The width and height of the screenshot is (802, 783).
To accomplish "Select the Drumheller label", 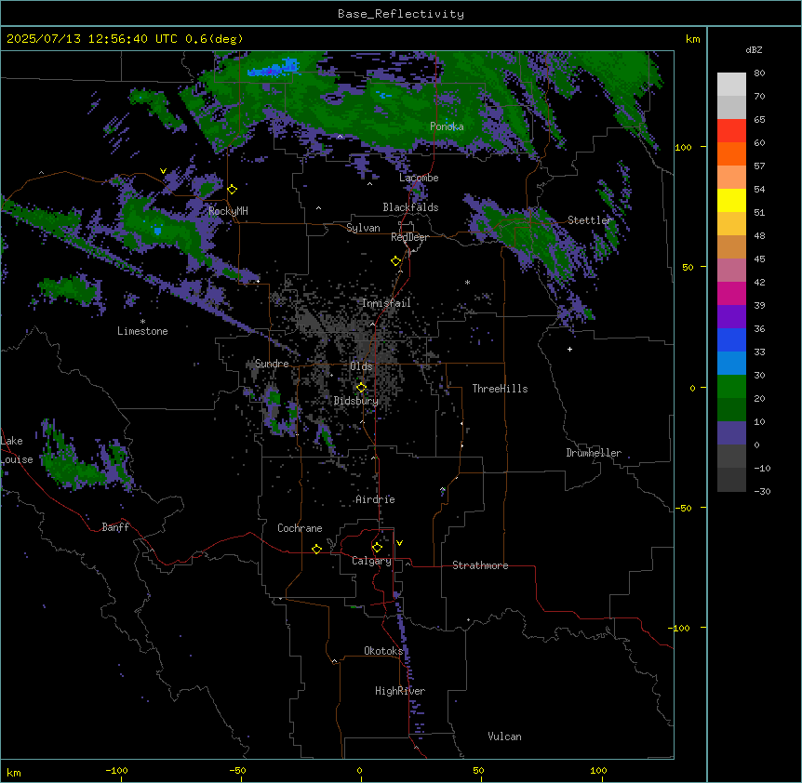I will (594, 453).
